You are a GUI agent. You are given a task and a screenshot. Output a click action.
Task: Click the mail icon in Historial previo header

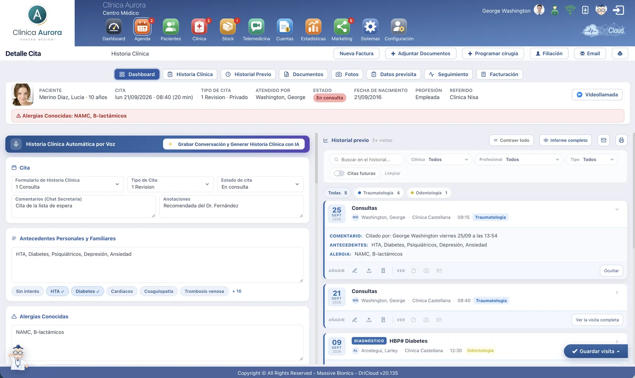604,140
